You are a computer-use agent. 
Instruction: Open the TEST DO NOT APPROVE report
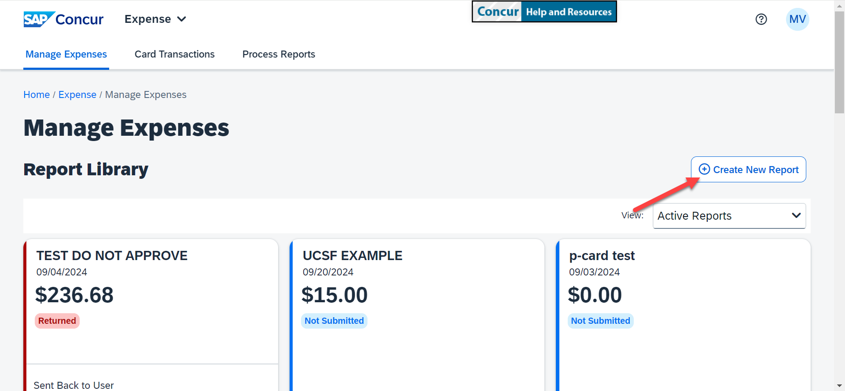(112, 256)
